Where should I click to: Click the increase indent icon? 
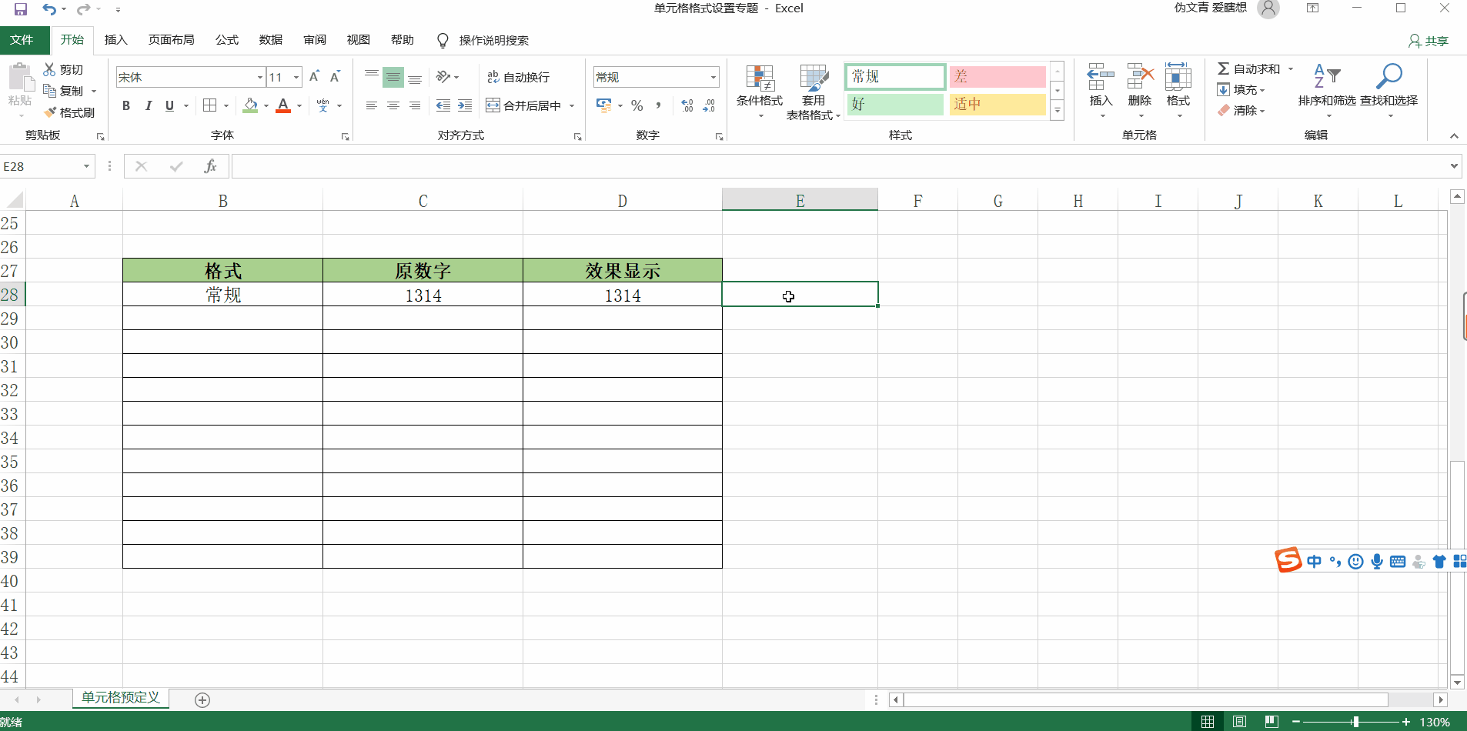pyautogui.click(x=464, y=105)
